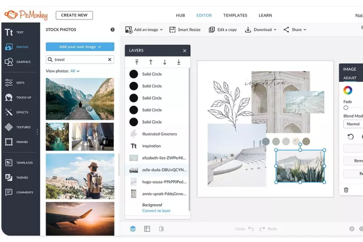Select the Editor tab

click(204, 15)
